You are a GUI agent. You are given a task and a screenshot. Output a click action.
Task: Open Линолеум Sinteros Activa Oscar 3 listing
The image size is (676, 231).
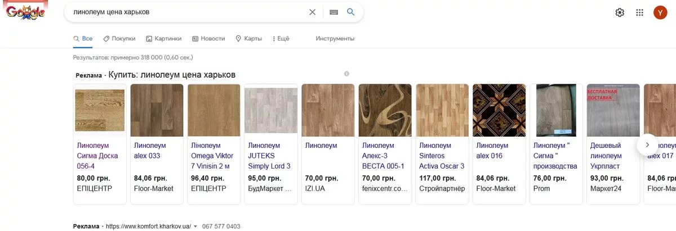click(x=442, y=156)
